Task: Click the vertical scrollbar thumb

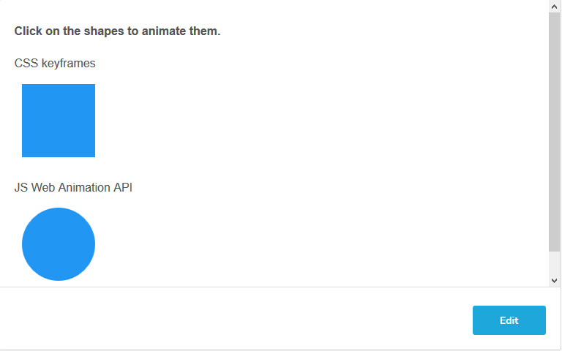Action: pyautogui.click(x=554, y=132)
